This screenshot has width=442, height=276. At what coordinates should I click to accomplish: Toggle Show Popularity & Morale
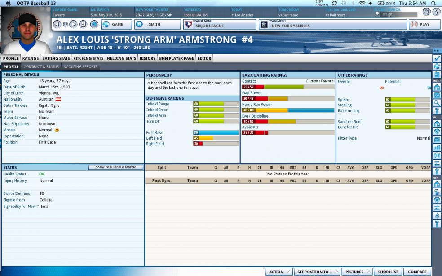click(115, 167)
